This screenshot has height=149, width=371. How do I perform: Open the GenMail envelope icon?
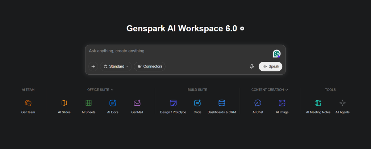click(137, 103)
